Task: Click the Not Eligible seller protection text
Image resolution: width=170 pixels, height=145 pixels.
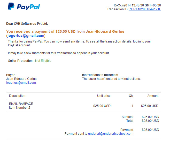Action: click(43, 61)
